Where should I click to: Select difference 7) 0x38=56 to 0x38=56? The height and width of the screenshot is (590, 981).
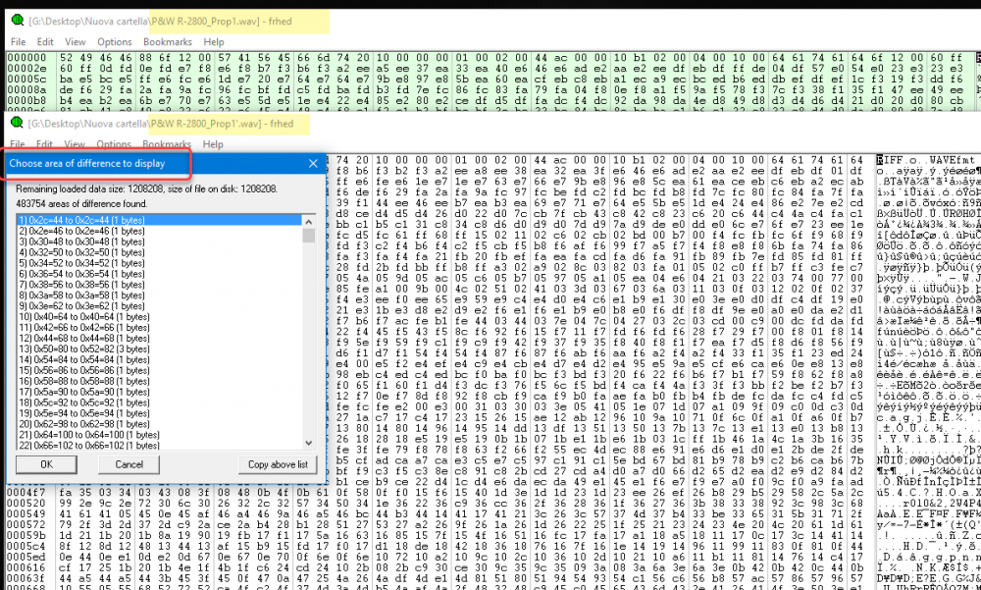160,285
